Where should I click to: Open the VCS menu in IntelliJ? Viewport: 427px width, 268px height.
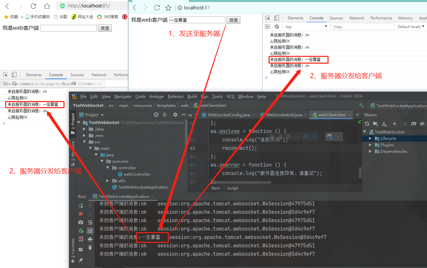pos(230,96)
